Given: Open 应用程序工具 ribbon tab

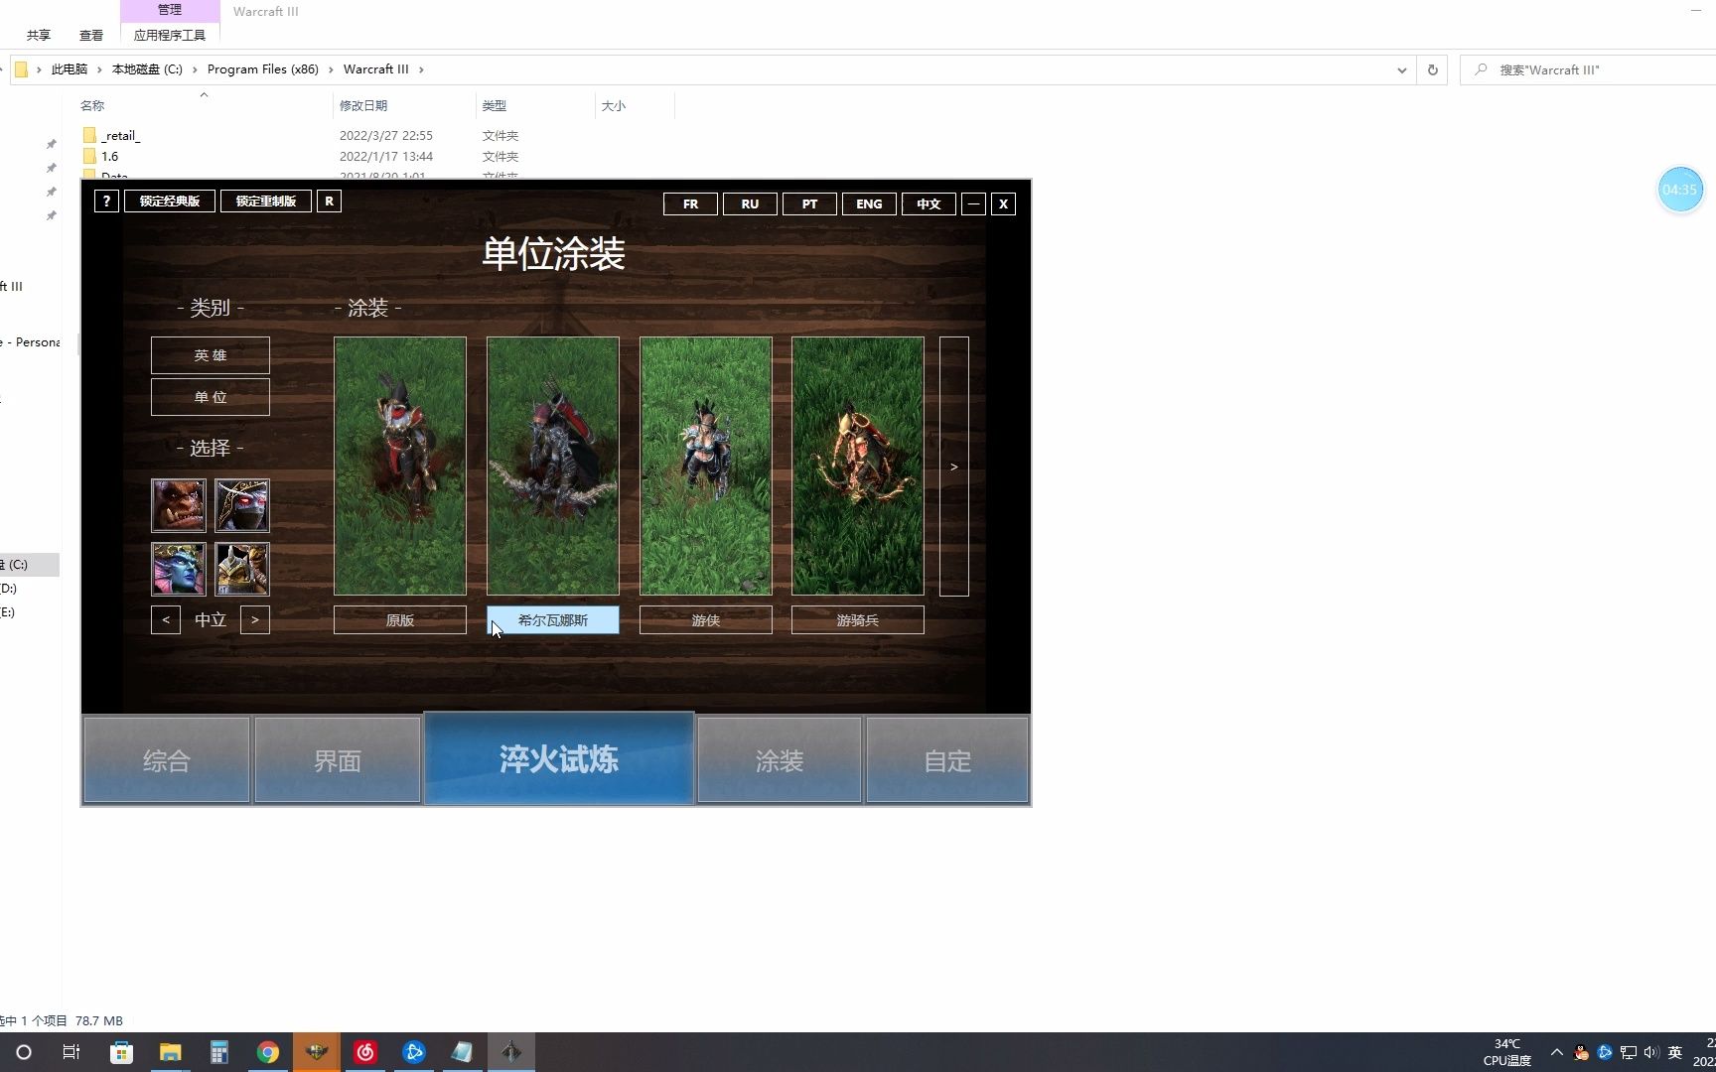Looking at the screenshot, I should coord(170,35).
